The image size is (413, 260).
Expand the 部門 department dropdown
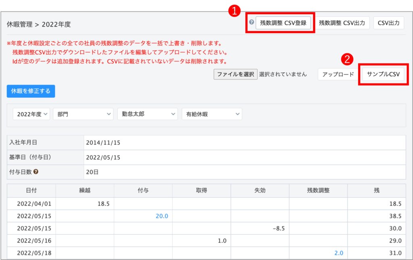coord(83,114)
